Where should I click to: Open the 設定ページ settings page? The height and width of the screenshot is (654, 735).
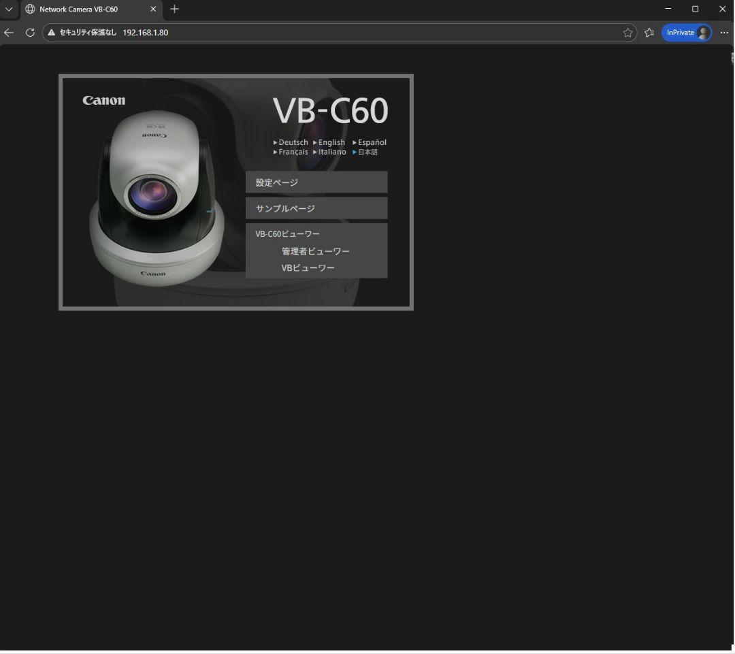(316, 182)
